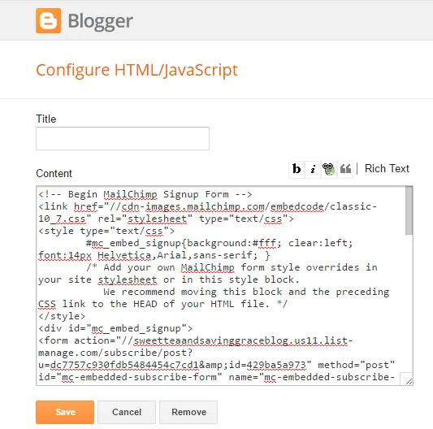Screen dimensions: 433x429
Task: Remove this HTML/JavaScript gadget
Action: pos(188,412)
